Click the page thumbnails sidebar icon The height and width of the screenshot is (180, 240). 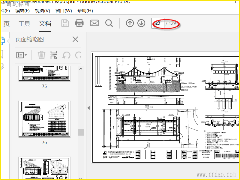tap(3, 41)
